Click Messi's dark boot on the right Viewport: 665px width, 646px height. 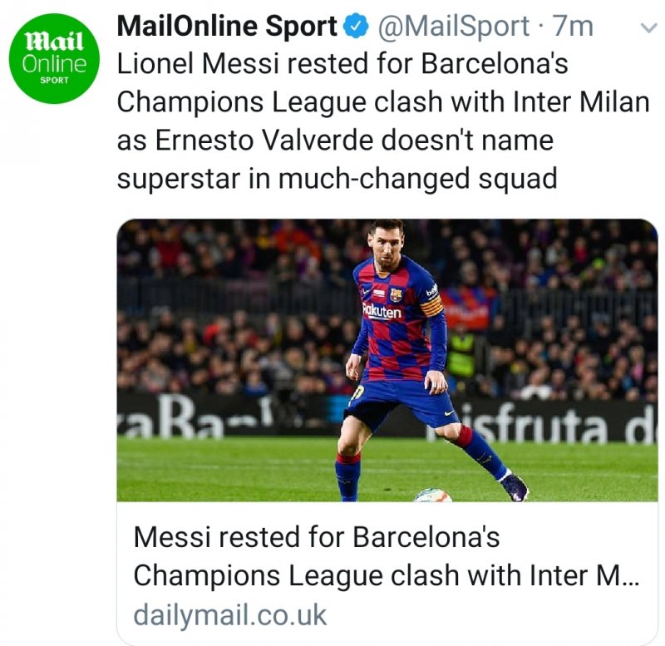(514, 486)
